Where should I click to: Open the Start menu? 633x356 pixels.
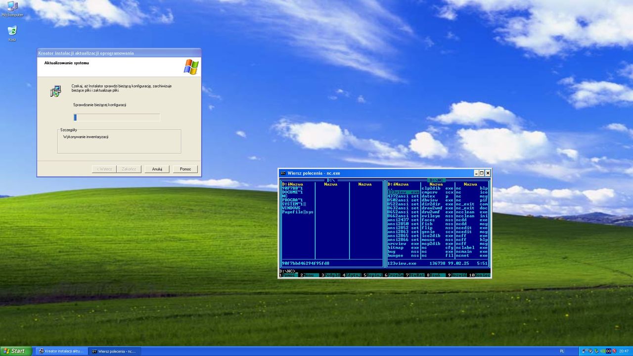tap(16, 351)
